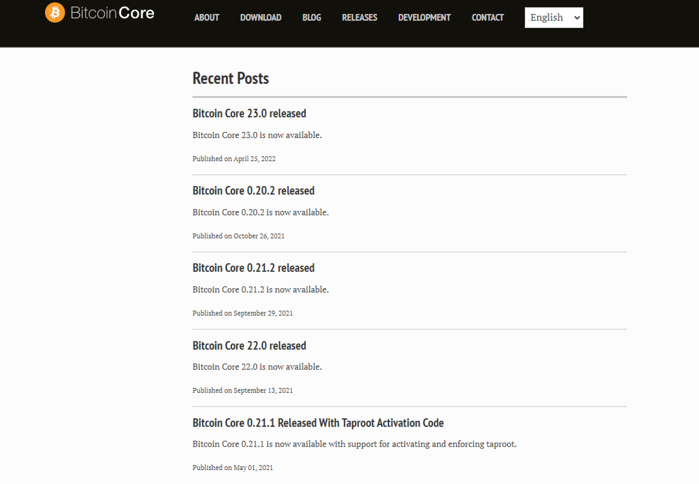Click the orange Bitcoin logo icon
Viewport: 699px width, 484px height.
[x=55, y=13]
